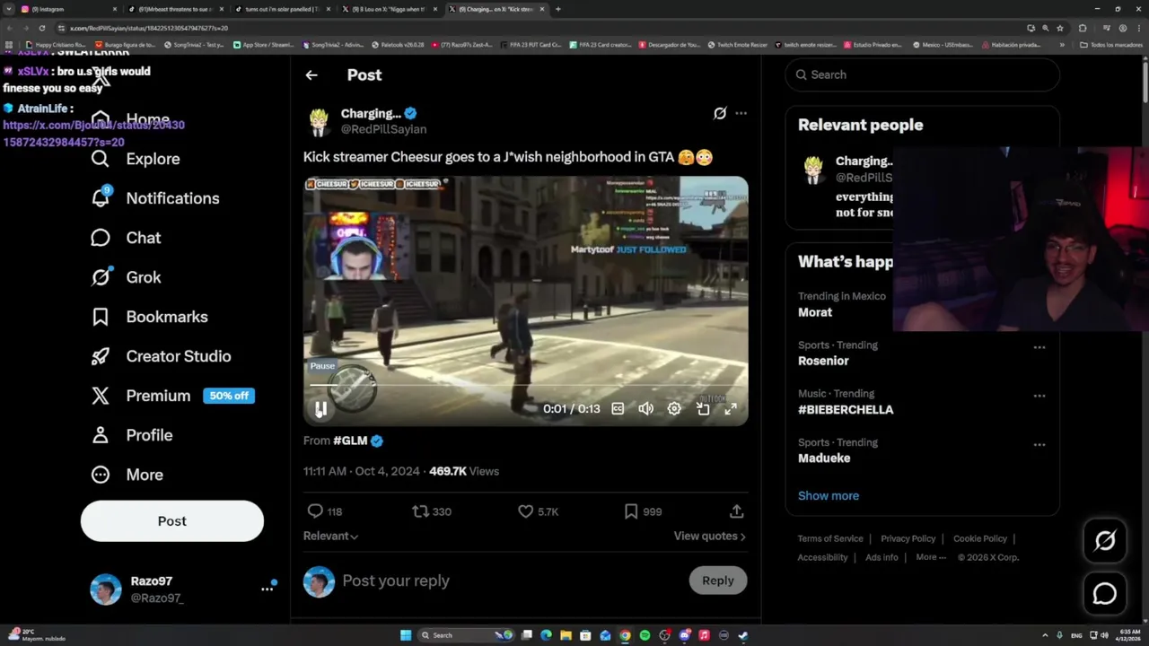Open a new browser tab
The height and width of the screenshot is (646, 1149).
tap(558, 9)
